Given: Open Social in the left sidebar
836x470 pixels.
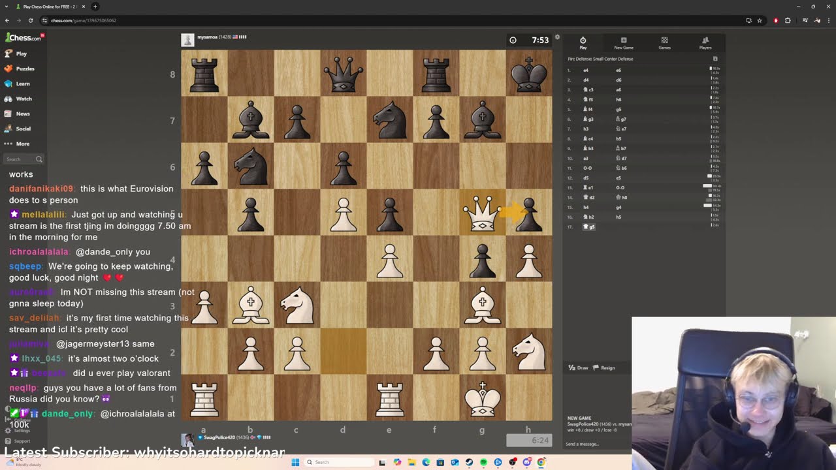Looking at the screenshot, I should point(18,129).
